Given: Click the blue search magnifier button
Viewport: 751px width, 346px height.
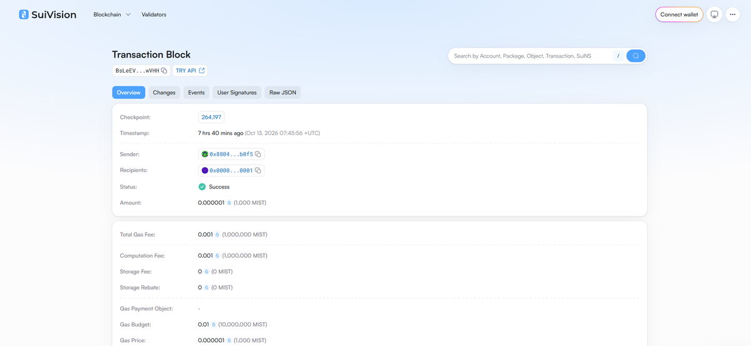Looking at the screenshot, I should (636, 56).
